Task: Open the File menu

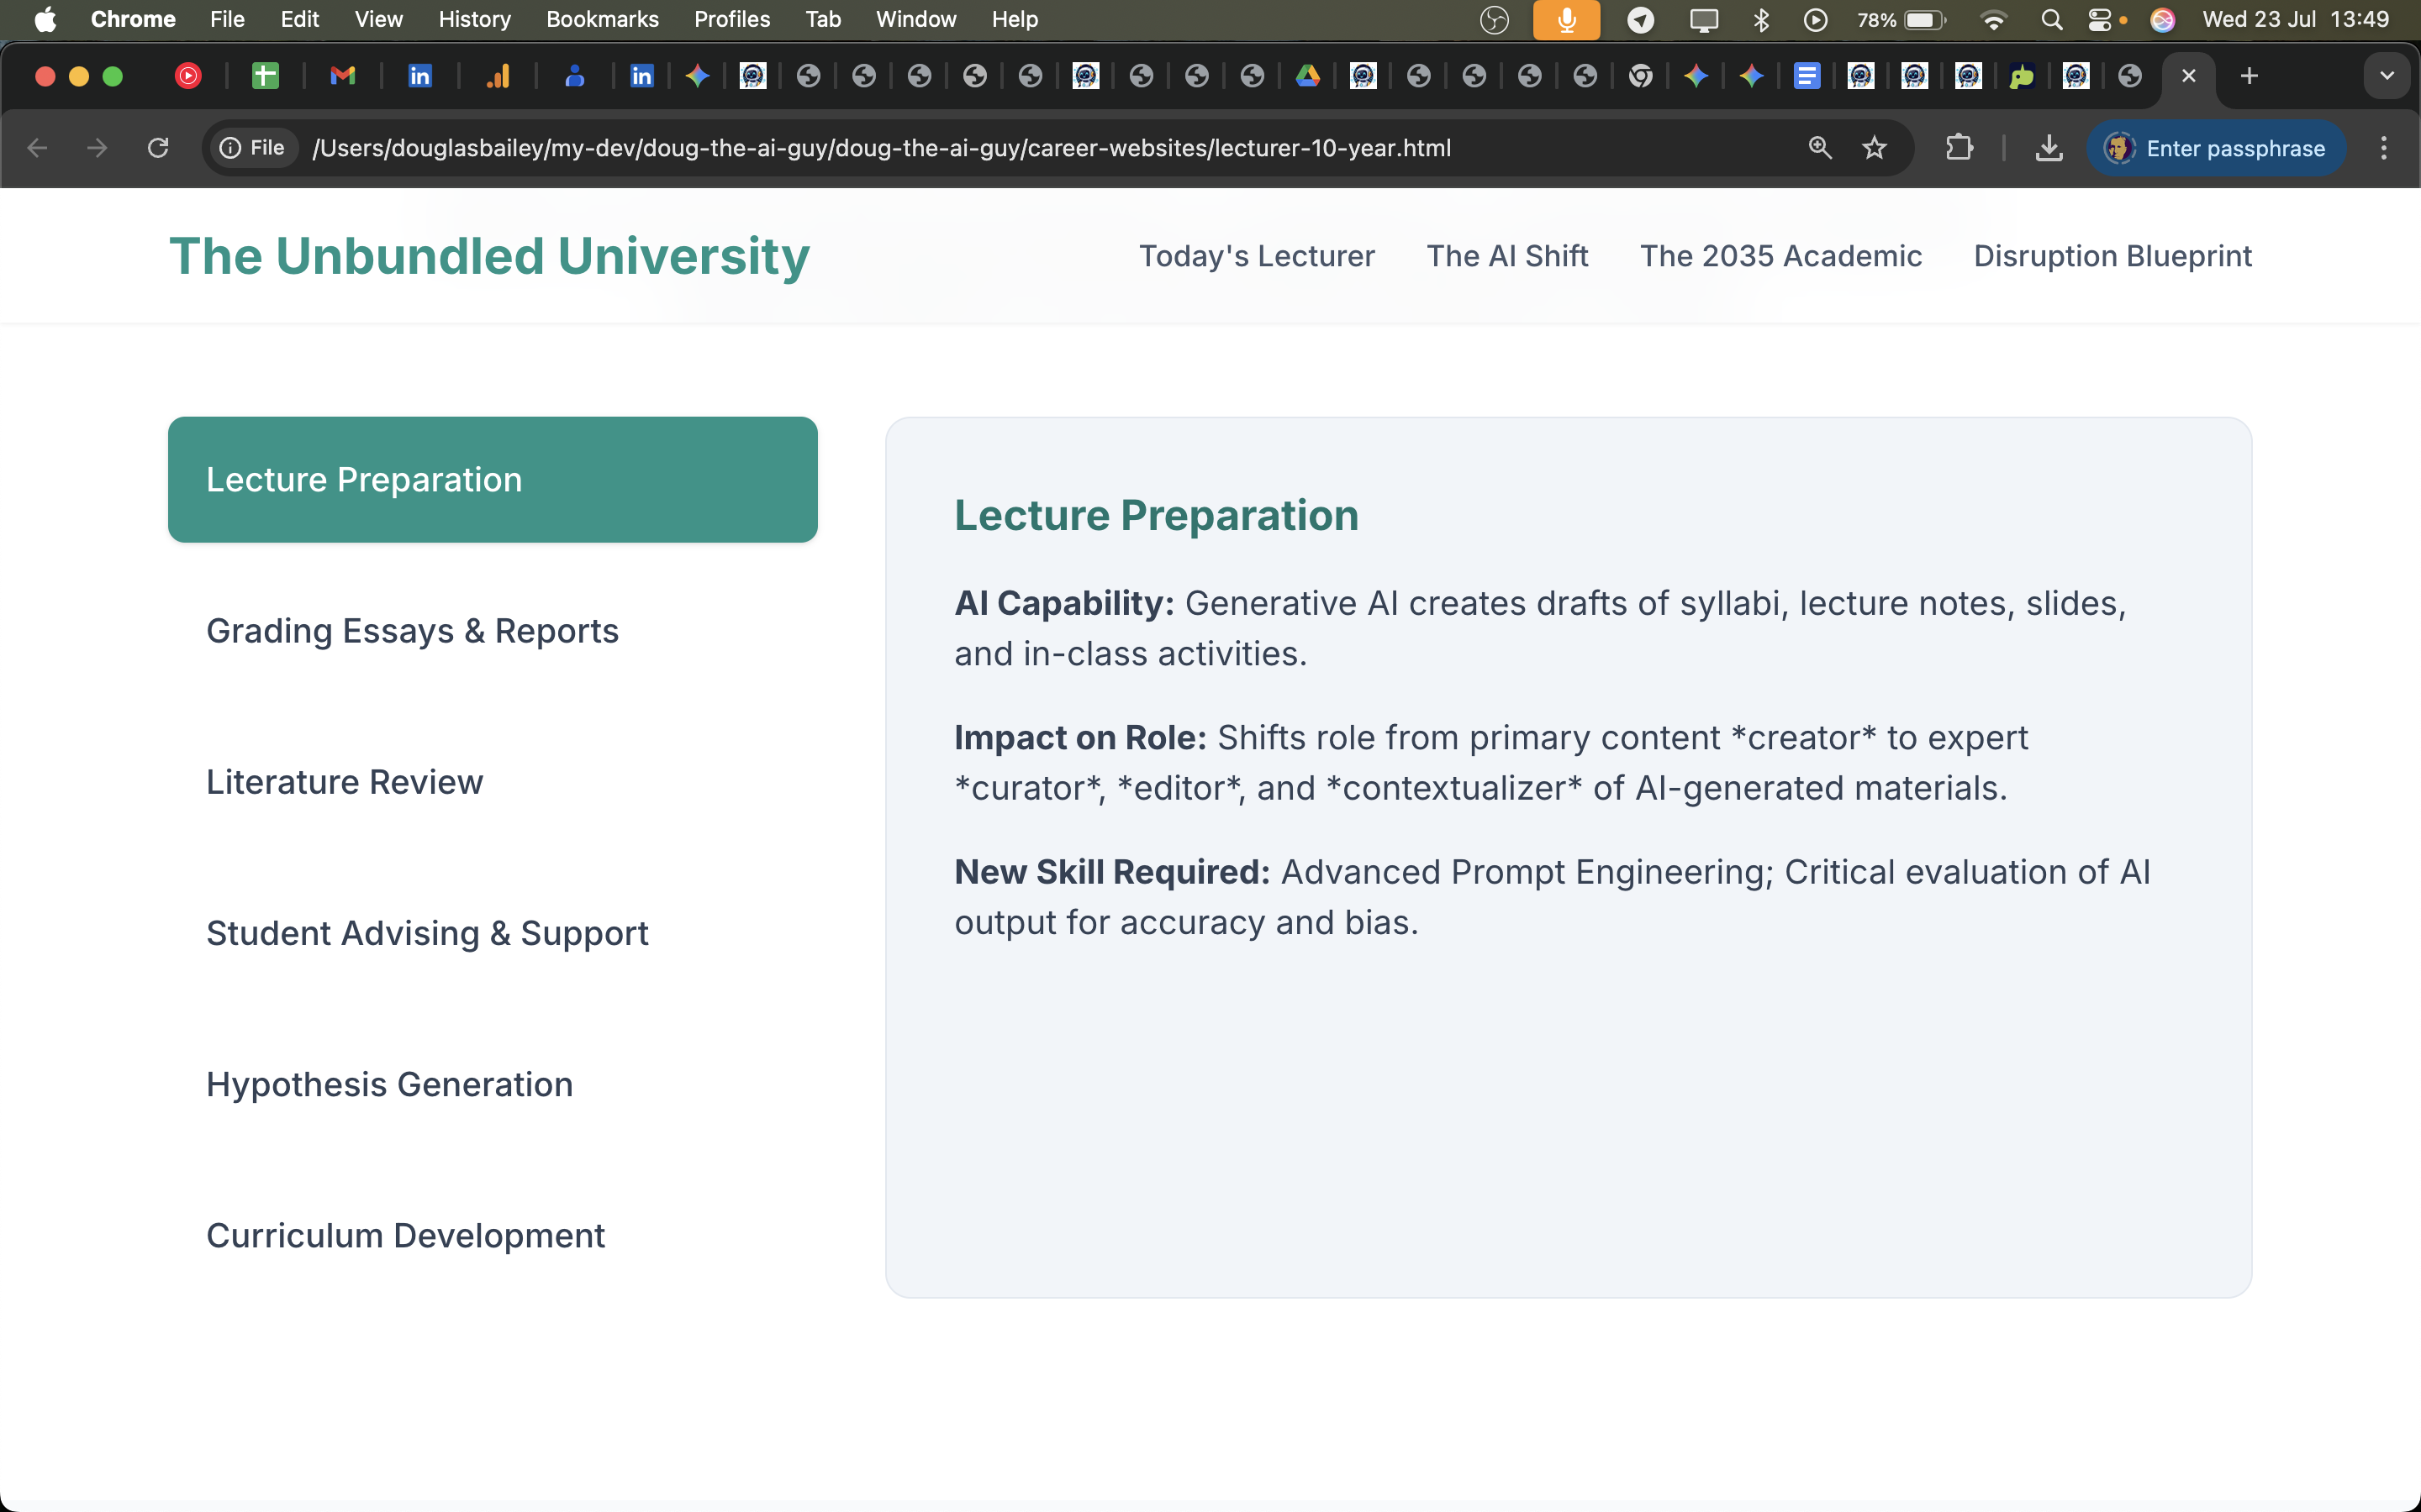Action: (x=227, y=19)
